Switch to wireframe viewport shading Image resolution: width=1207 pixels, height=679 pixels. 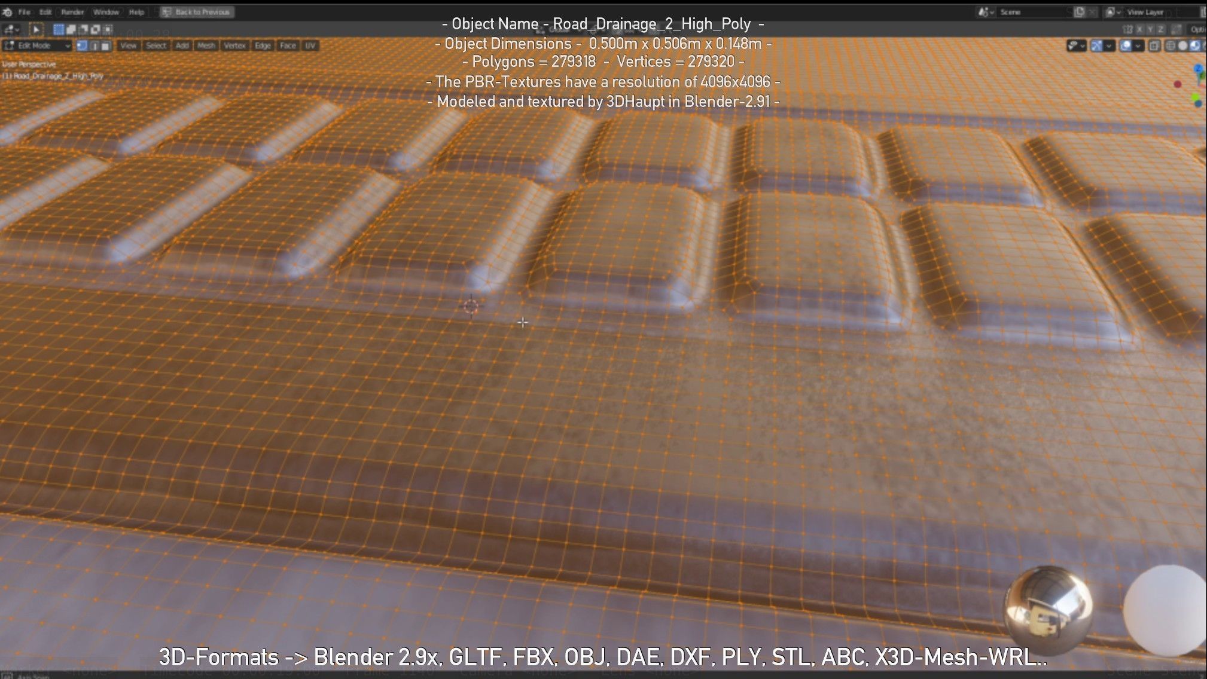(1171, 46)
